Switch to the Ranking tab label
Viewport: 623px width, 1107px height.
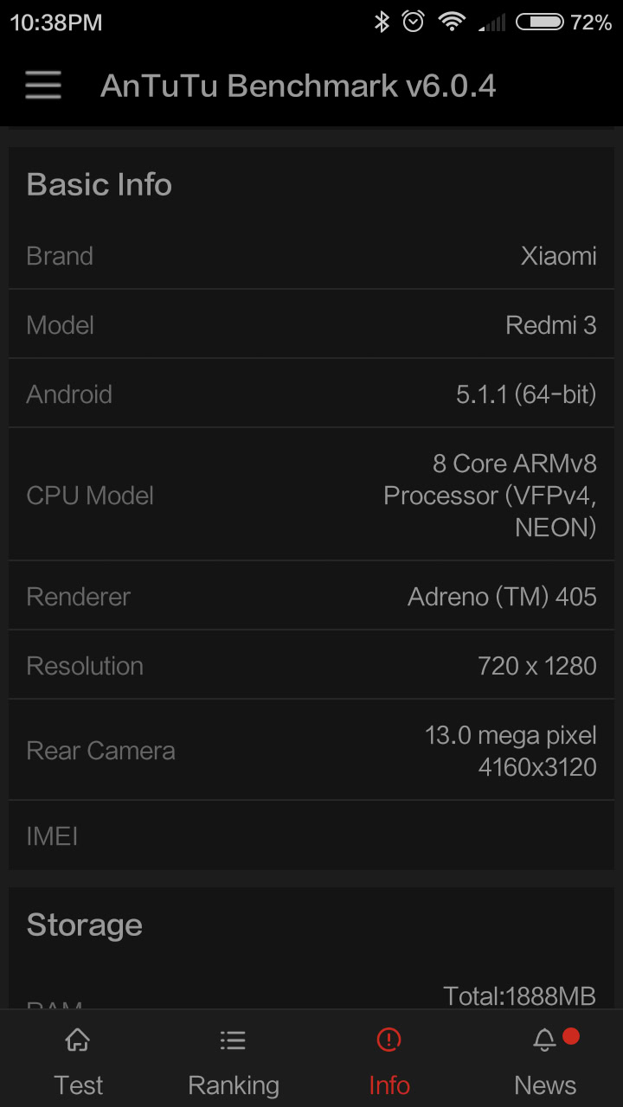233,1085
